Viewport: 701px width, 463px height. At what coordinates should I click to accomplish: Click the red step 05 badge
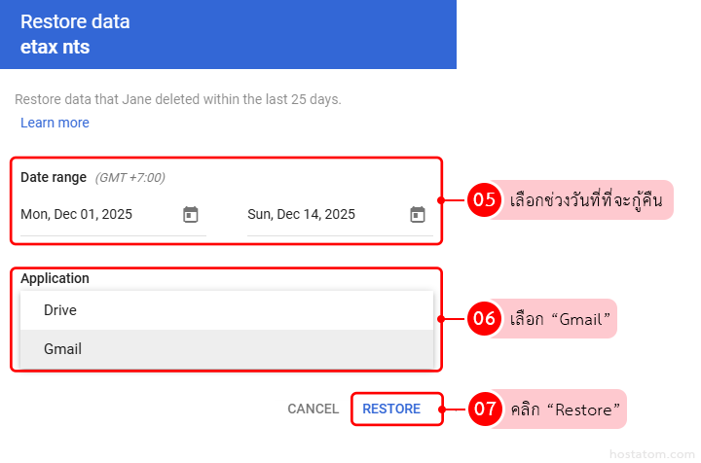pos(484,201)
